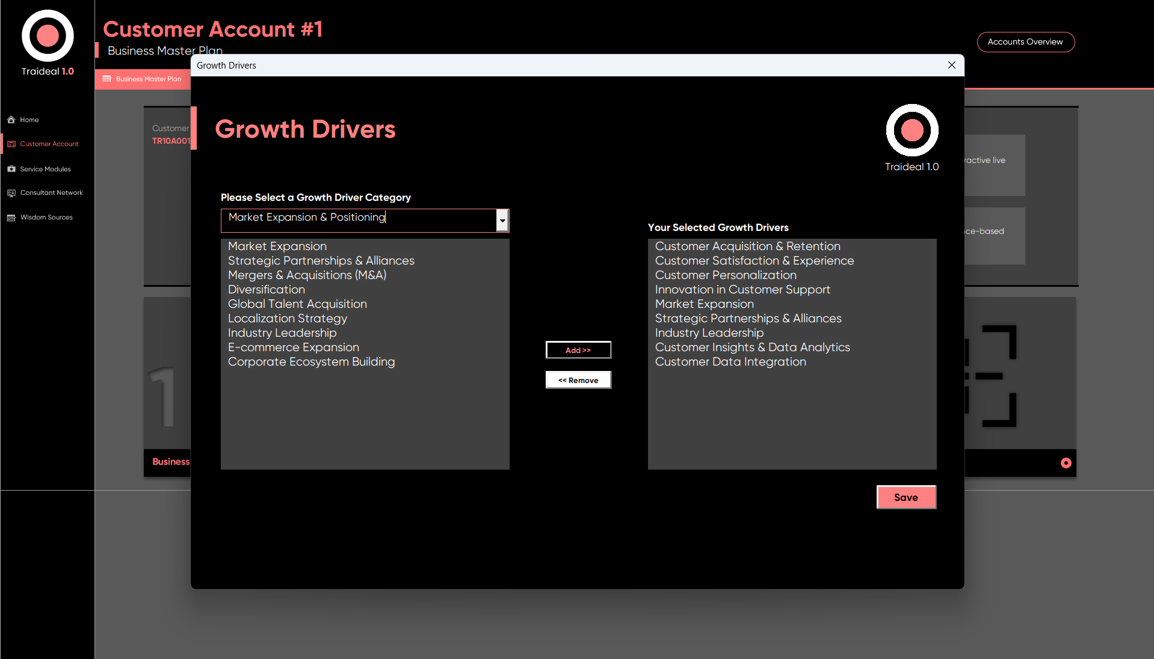Image resolution: width=1154 pixels, height=659 pixels.
Task: Click the Wisdom Sources icon
Action: (11, 218)
